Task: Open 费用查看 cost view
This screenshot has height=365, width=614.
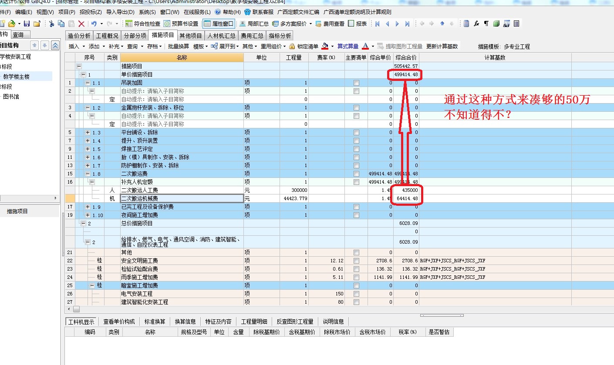Action: point(330,23)
